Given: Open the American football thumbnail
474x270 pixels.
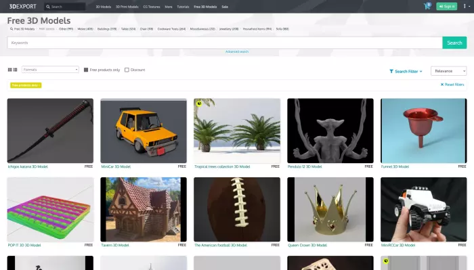Looking at the screenshot, I should click(237, 209).
